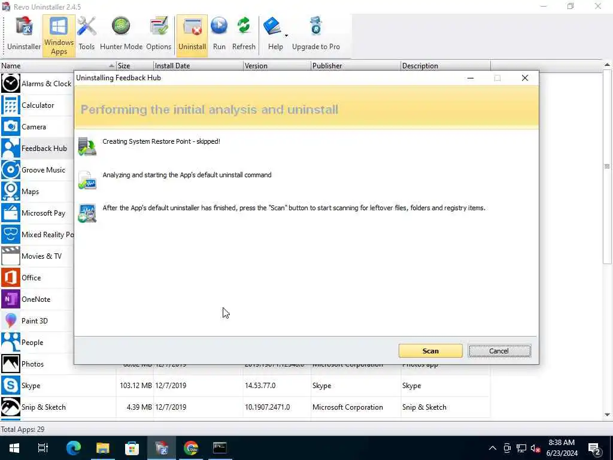Select the Snip & Sketch app icon
This screenshot has height=460, width=613.
(11, 407)
